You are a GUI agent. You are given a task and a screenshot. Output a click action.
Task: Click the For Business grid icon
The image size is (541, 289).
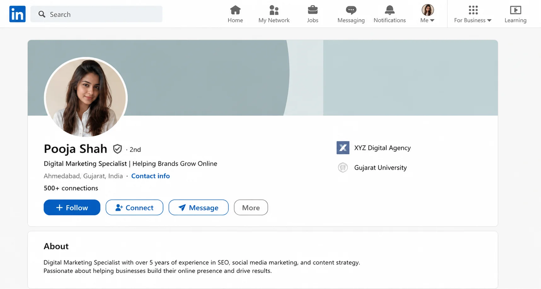coord(473,10)
